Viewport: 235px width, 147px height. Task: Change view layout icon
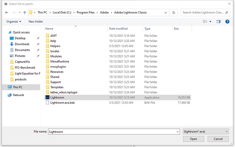(x=205, y=21)
